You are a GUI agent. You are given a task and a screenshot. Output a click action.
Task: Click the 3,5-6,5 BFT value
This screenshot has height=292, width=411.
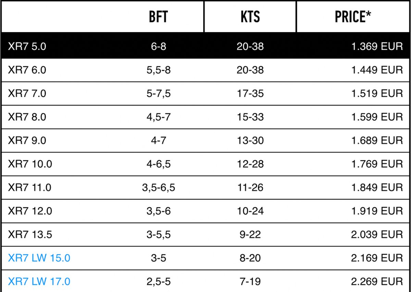(x=159, y=187)
